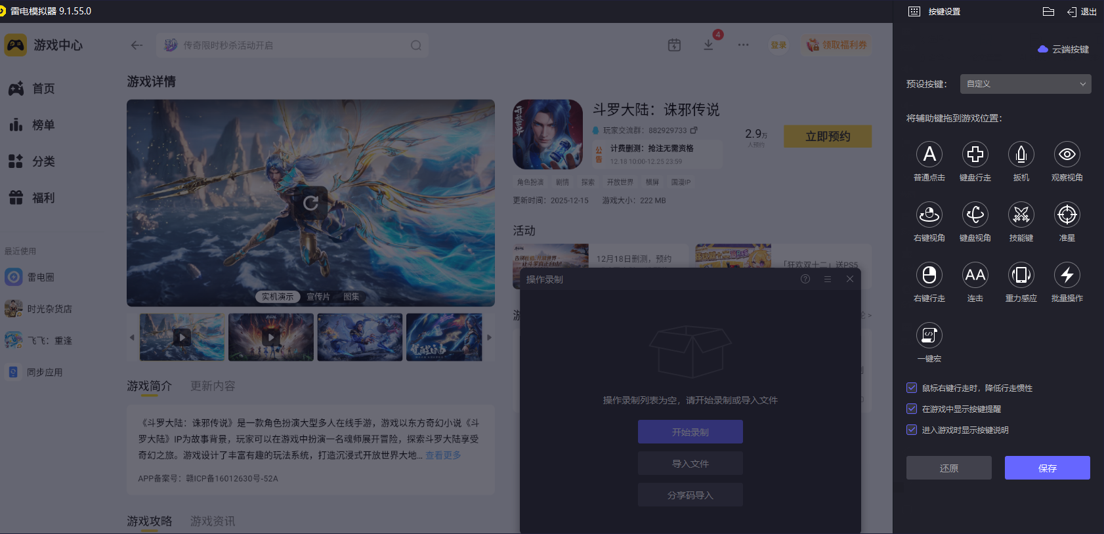
Task: Select the 一键宏 macro key icon
Action: click(929, 335)
